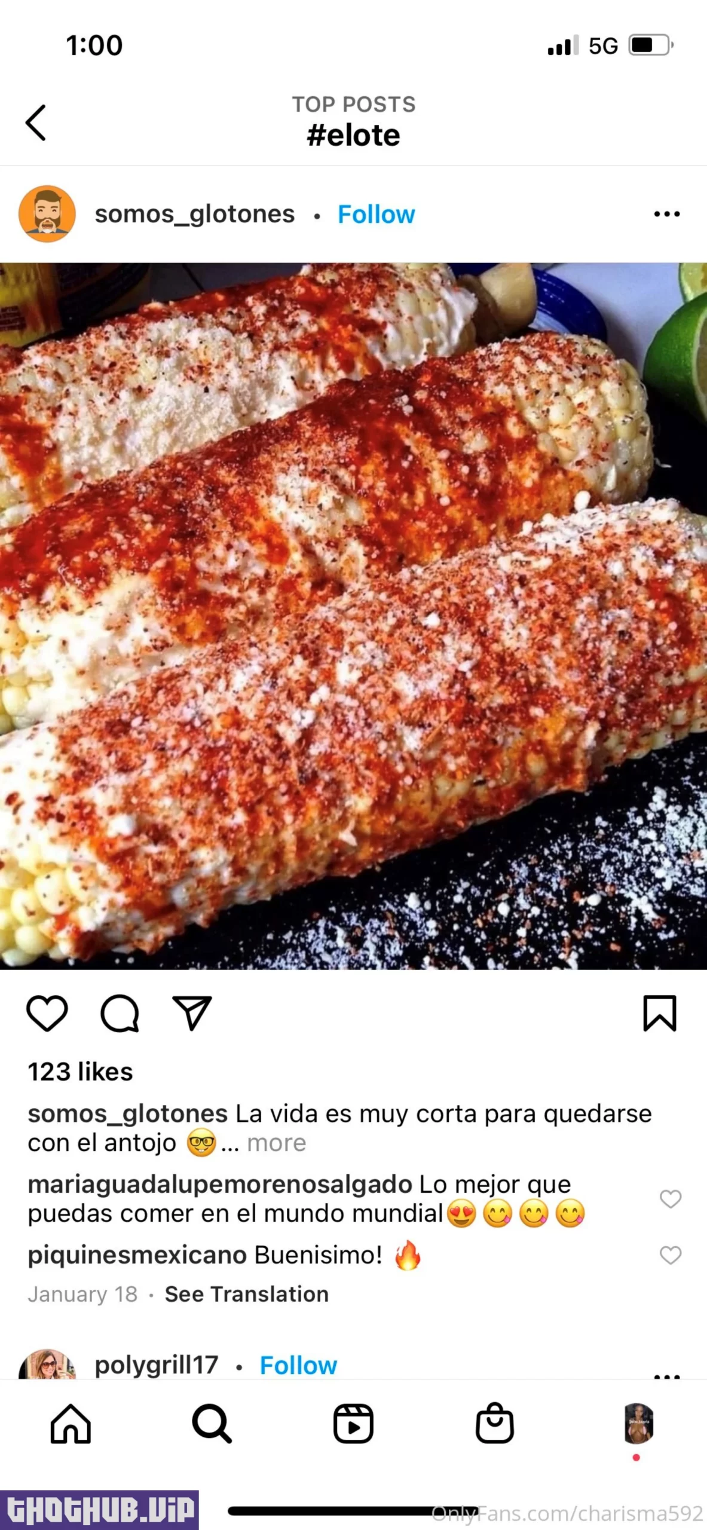The height and width of the screenshot is (1530, 707).
Task: Expand caption by tapping more
Action: pyautogui.click(x=277, y=1143)
